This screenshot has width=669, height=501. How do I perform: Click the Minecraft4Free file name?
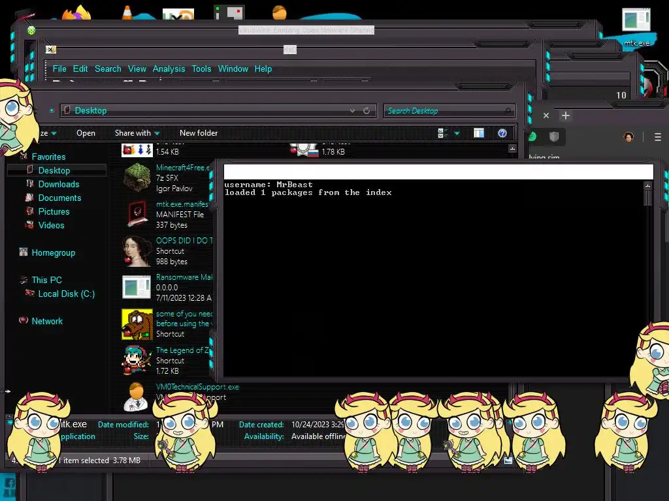183,168
